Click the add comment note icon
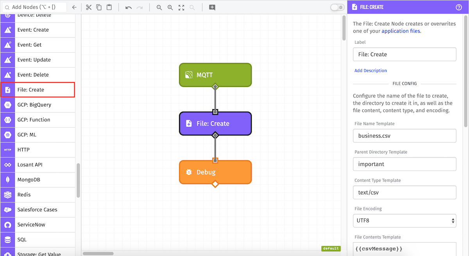This screenshot has height=256, width=469. click(212, 7)
